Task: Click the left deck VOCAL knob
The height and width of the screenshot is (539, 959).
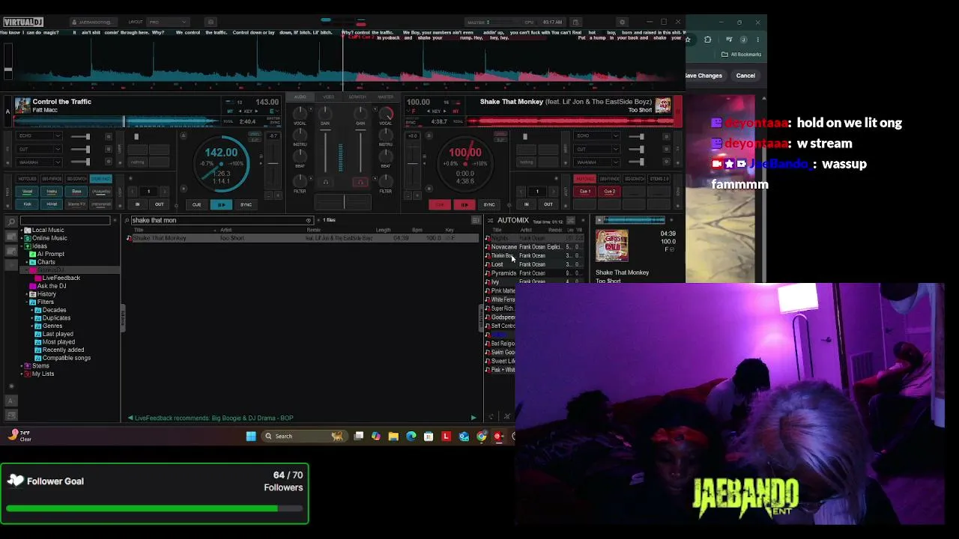Action: click(x=300, y=112)
